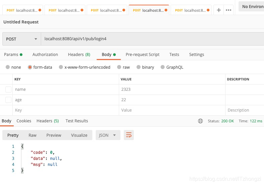264x185 pixels.
Task: Switch to the second POST localhost tab
Action: coord(65,10)
